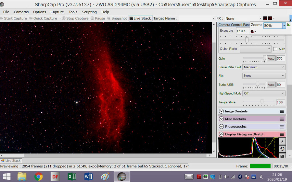Open the Frame Rate Limit dropdown

pos(263,67)
